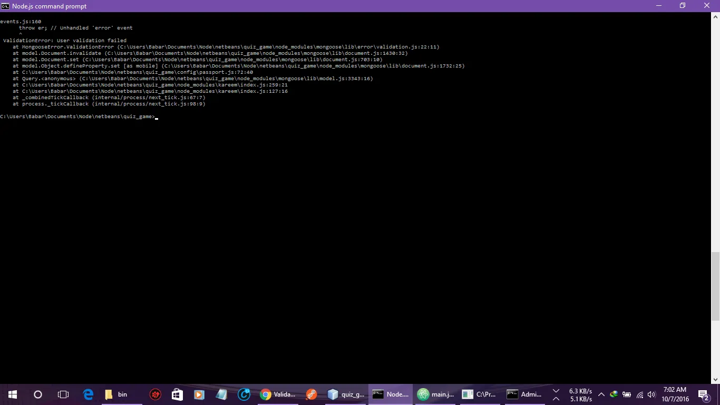The image size is (720, 405).
Task: Open the red gear app on taskbar
Action: 155,394
